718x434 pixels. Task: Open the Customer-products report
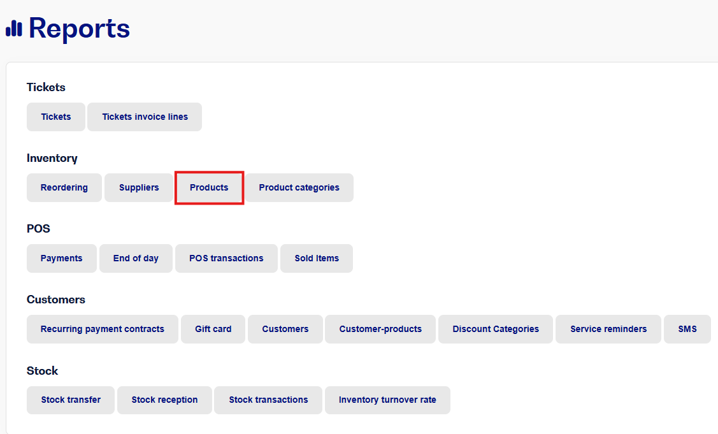(380, 329)
